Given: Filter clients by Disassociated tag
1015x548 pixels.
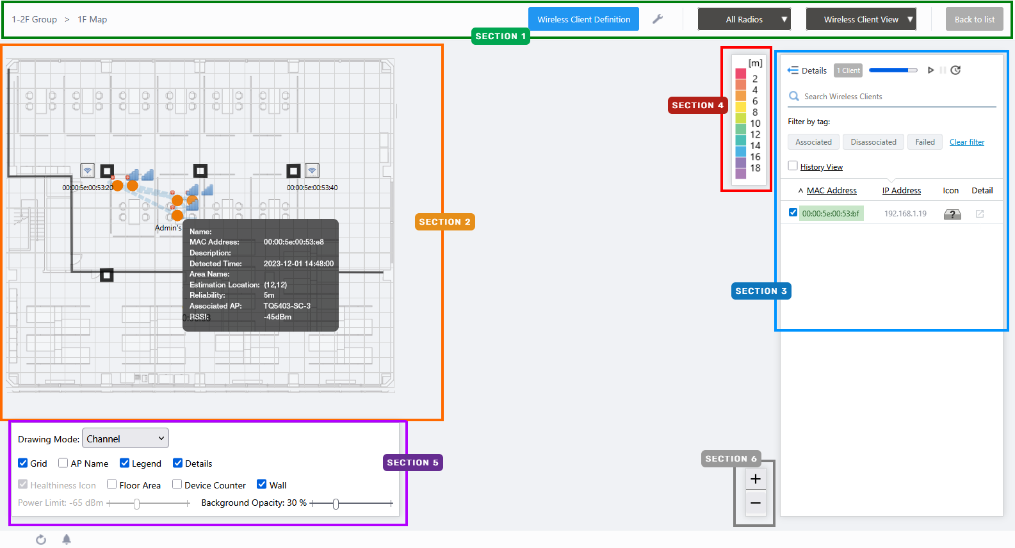Looking at the screenshot, I should pos(873,142).
